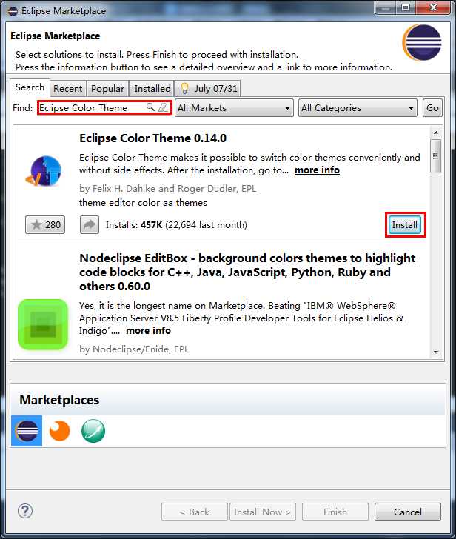Open more info link for Eclipse Color Theme
The height and width of the screenshot is (539, 456).
[317, 170]
